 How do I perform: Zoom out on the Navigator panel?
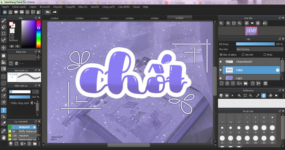[239, 23]
